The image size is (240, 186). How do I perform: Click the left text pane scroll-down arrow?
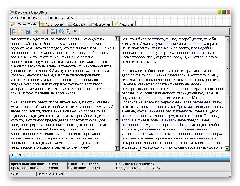117,148
